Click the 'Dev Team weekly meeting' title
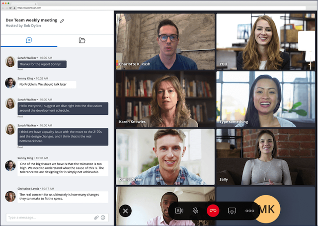 pyautogui.click(x=31, y=20)
